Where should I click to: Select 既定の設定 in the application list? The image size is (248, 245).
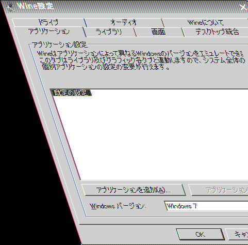[72, 93]
